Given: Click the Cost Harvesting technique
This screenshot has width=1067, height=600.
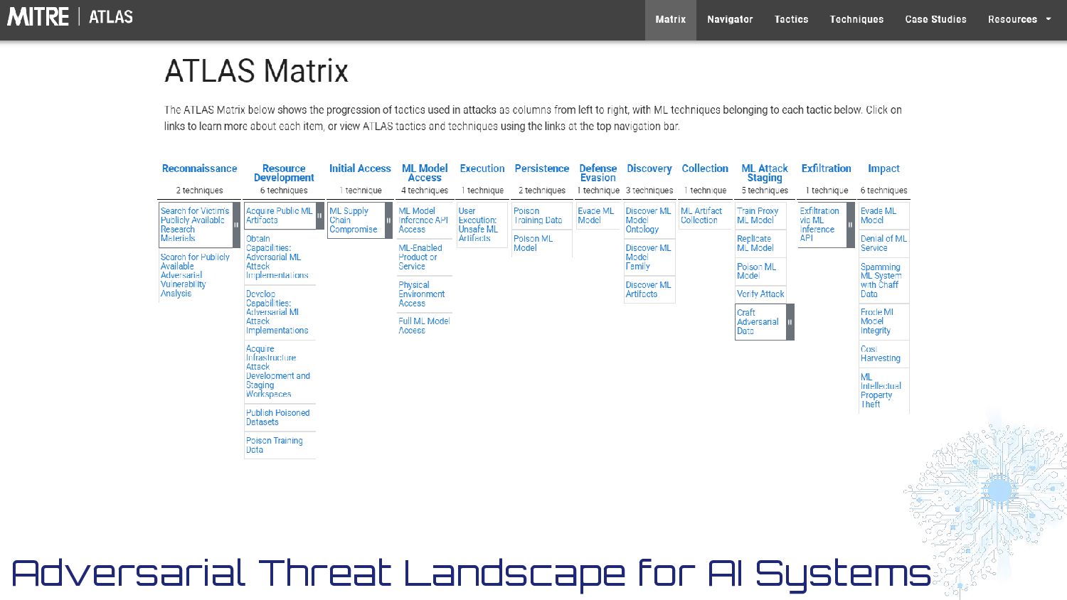Looking at the screenshot, I should [x=880, y=354].
